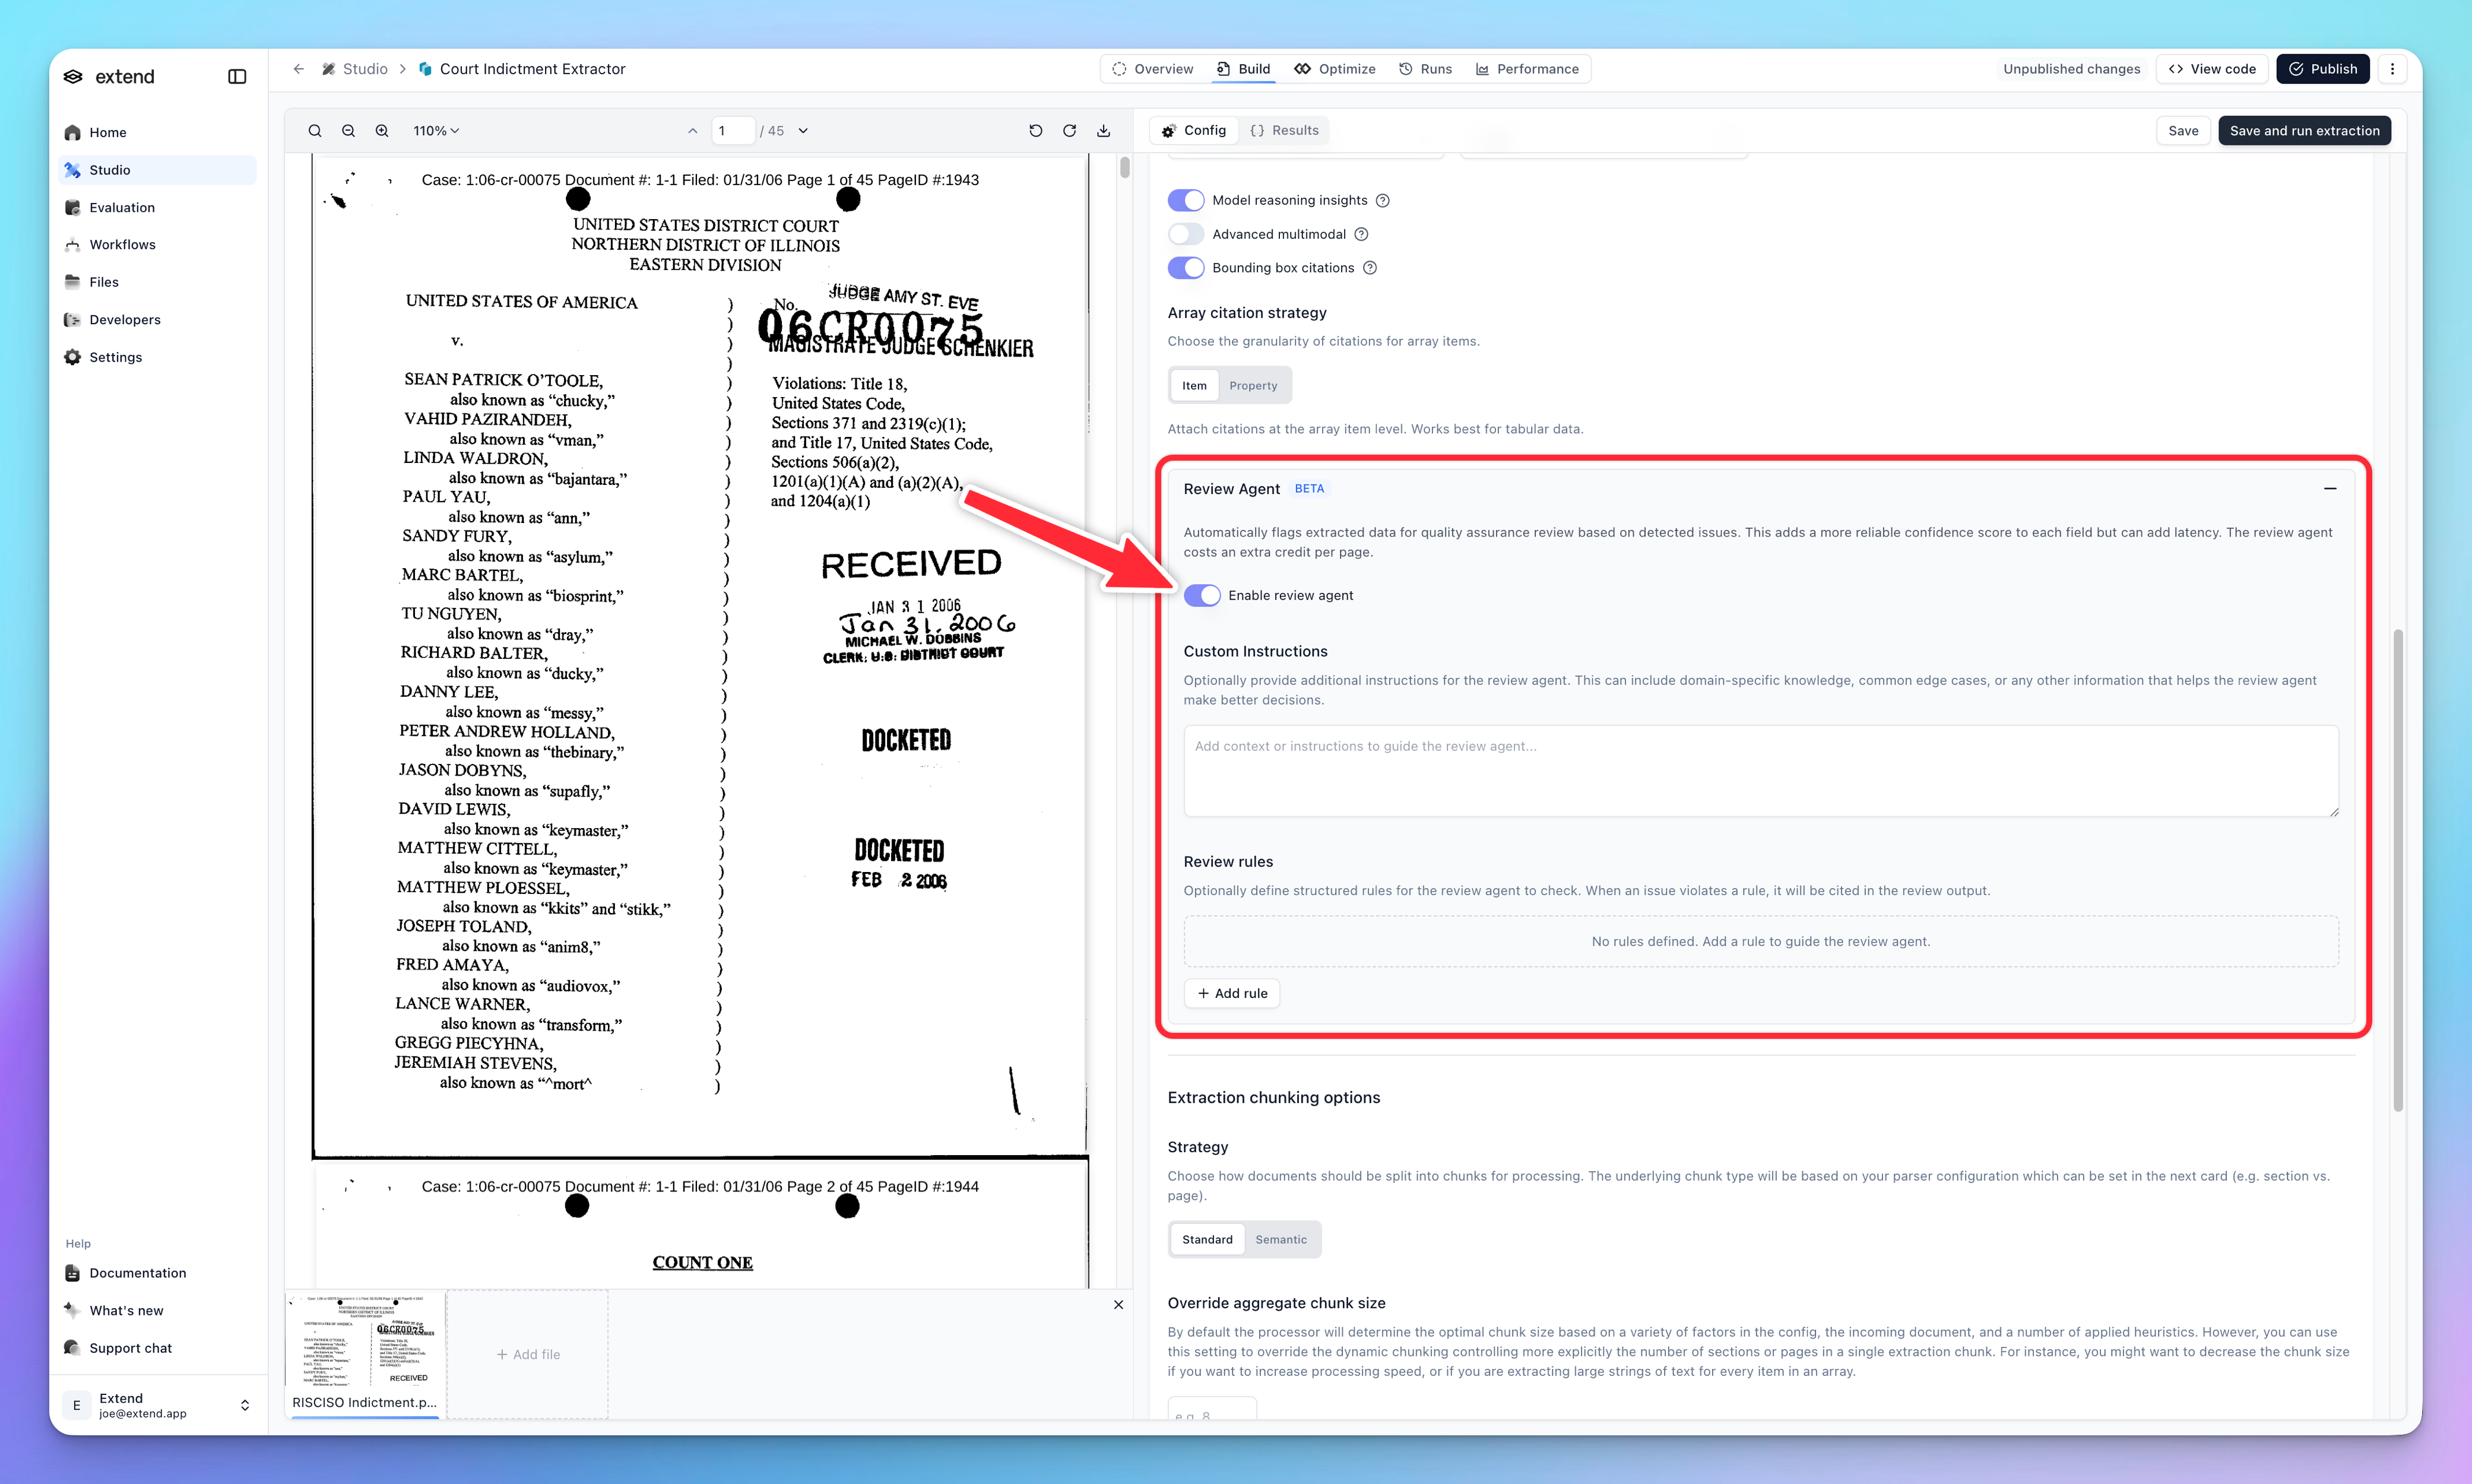Collapse the left sidebar panel
This screenshot has height=1484, width=2472.
click(237, 77)
